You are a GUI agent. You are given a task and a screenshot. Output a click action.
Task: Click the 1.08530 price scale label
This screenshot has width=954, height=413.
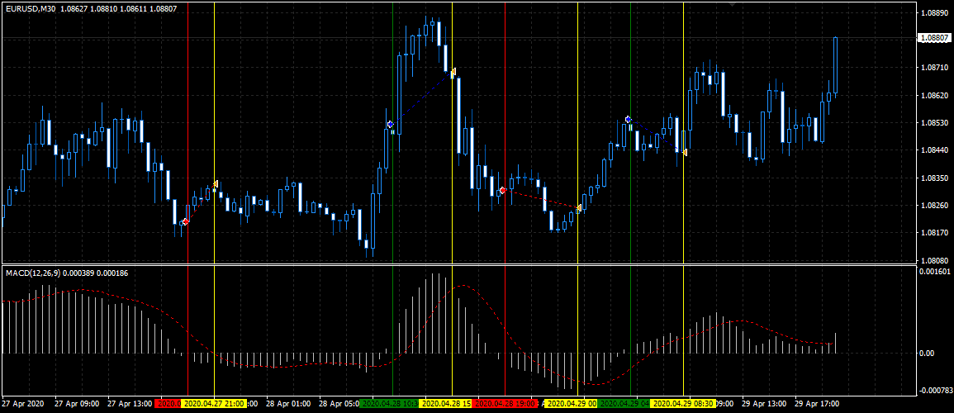933,123
